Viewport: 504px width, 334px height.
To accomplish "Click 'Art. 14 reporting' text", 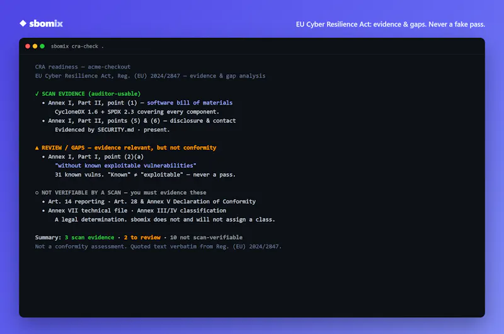I will tap(76, 202).
